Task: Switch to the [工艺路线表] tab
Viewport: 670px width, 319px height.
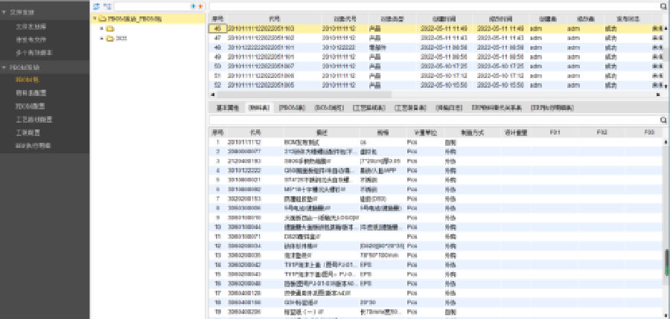Action: pos(369,108)
